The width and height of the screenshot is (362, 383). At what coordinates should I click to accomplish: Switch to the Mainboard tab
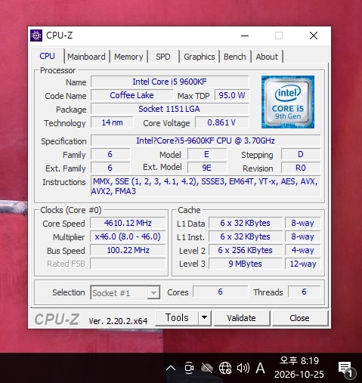(x=86, y=57)
